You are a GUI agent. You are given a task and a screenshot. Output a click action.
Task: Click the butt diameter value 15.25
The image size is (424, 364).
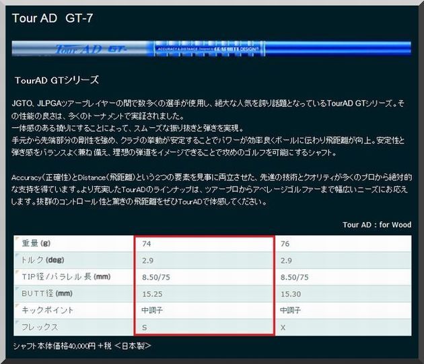pos(152,294)
